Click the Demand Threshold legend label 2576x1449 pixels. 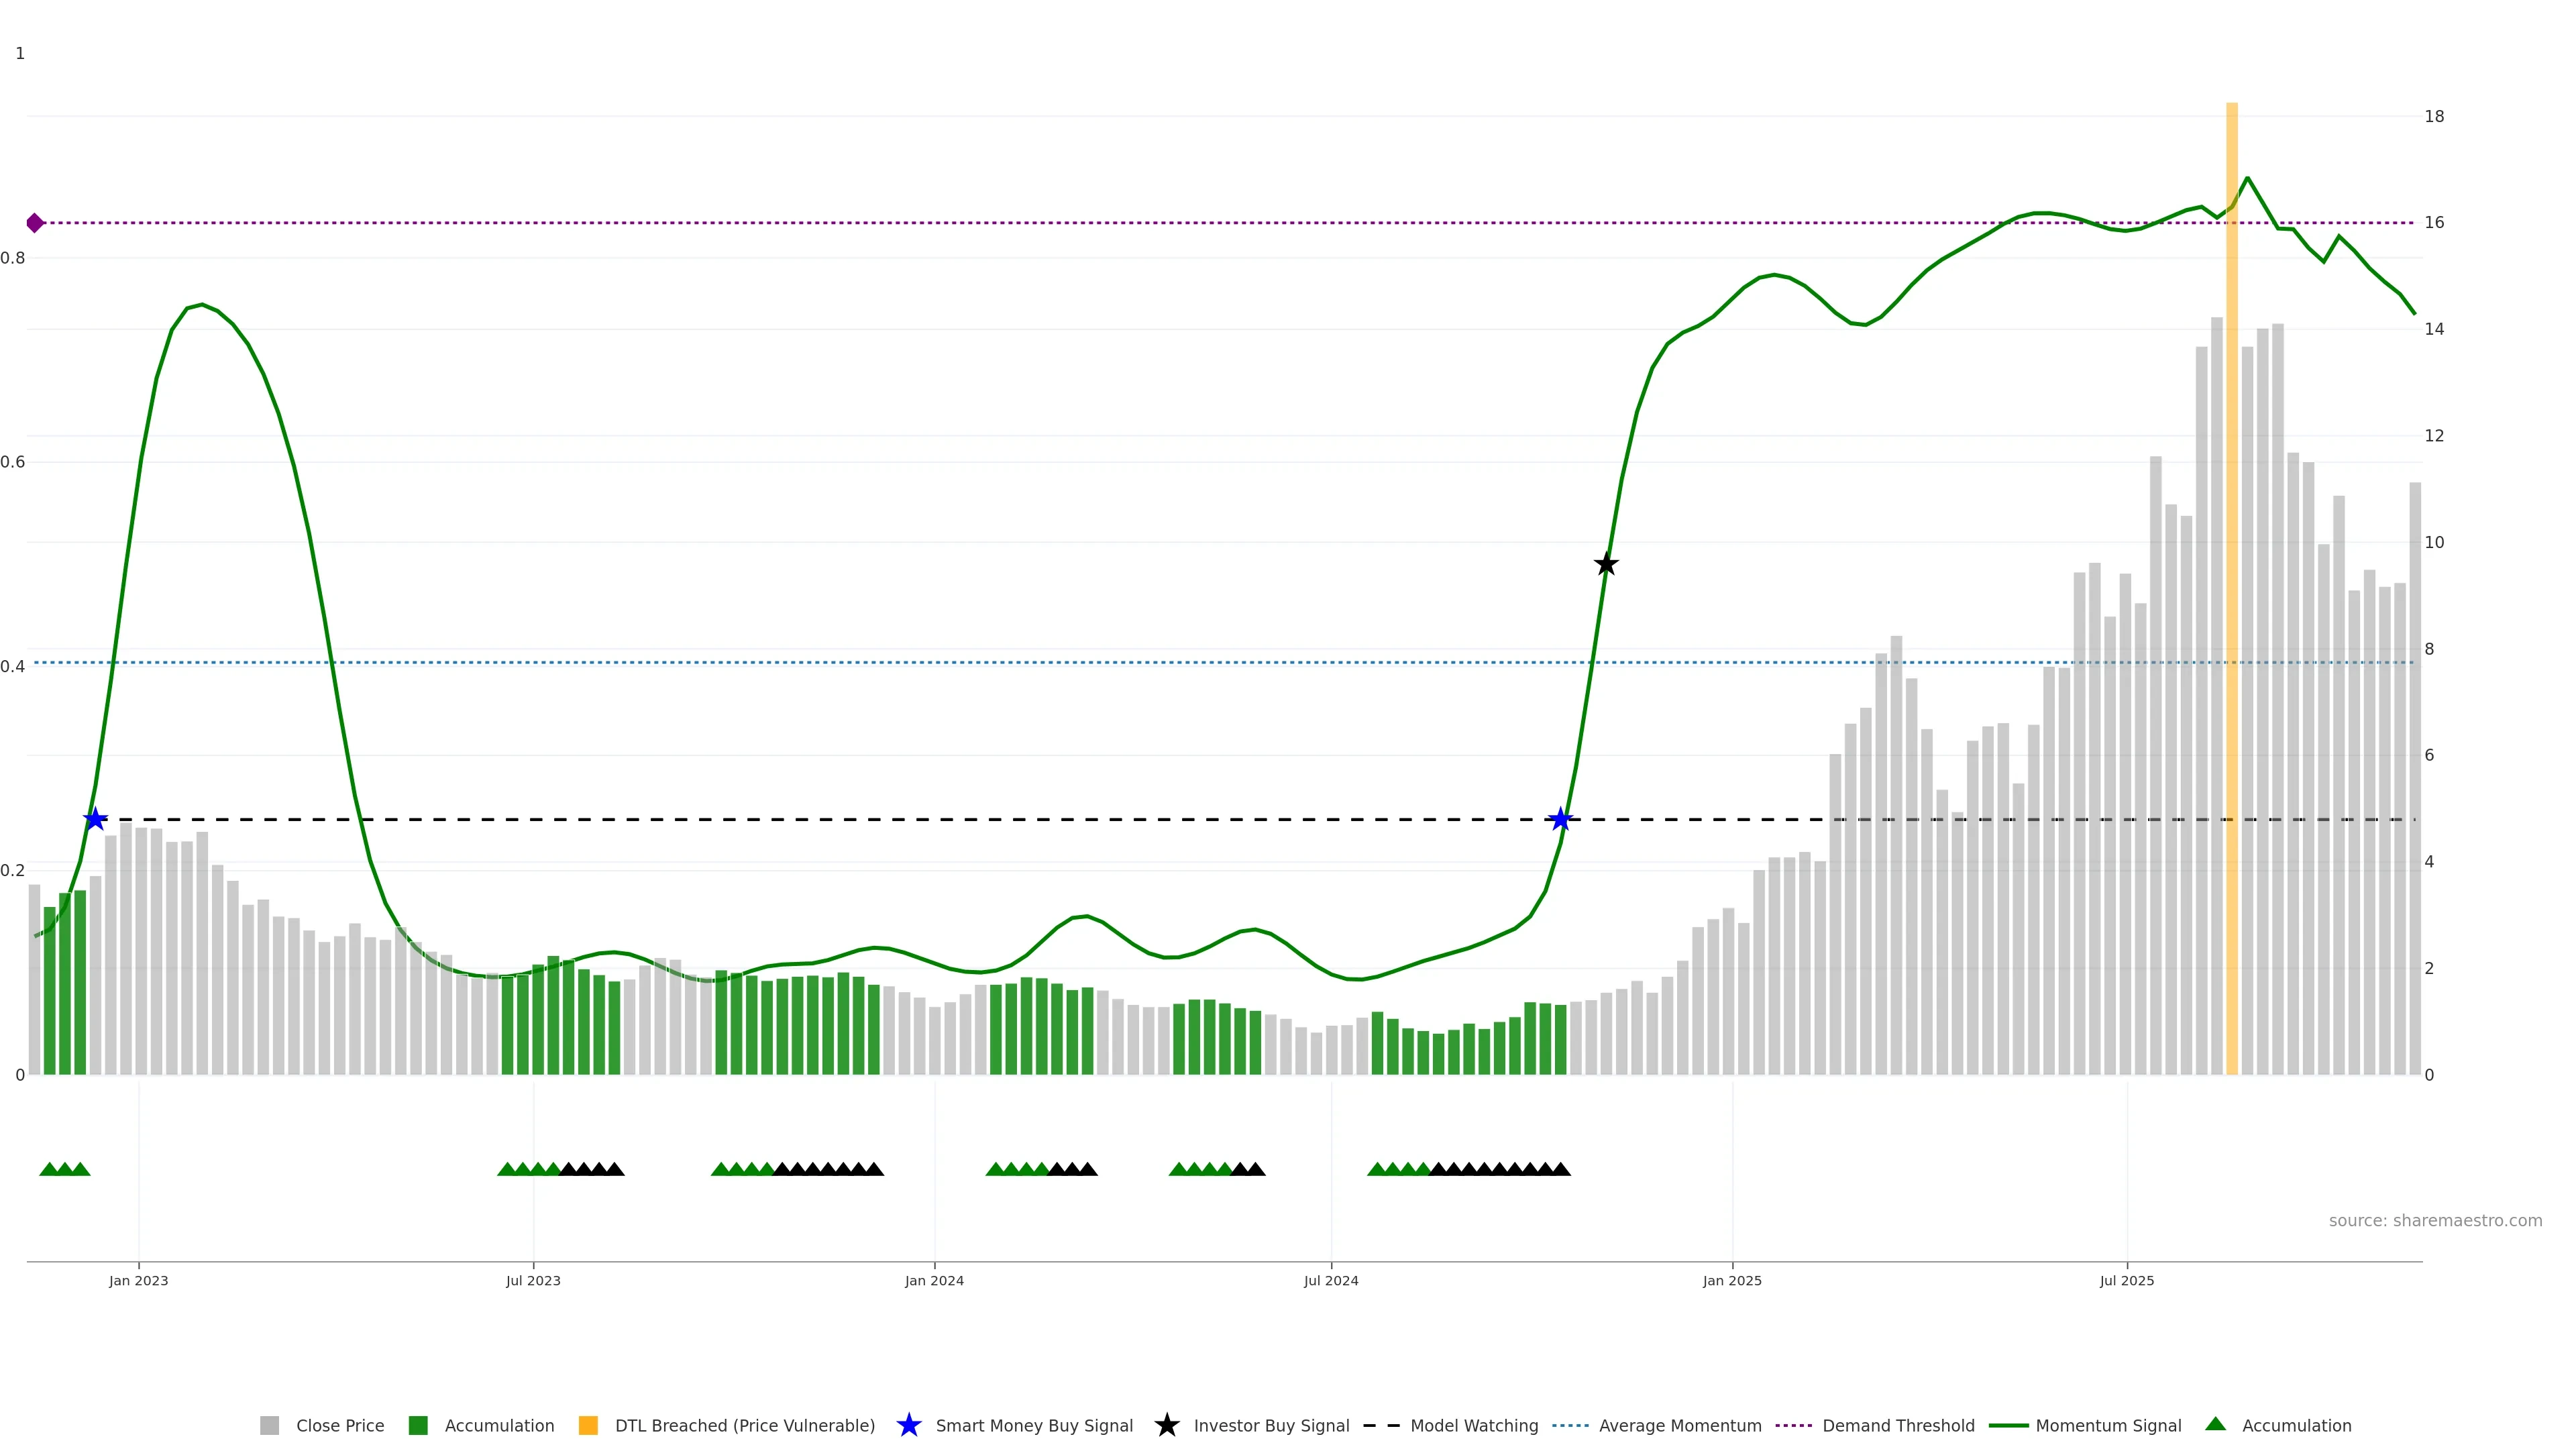click(x=1898, y=1425)
